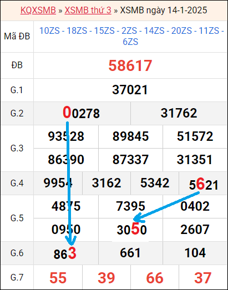Click G.3 number 89845

(130, 136)
